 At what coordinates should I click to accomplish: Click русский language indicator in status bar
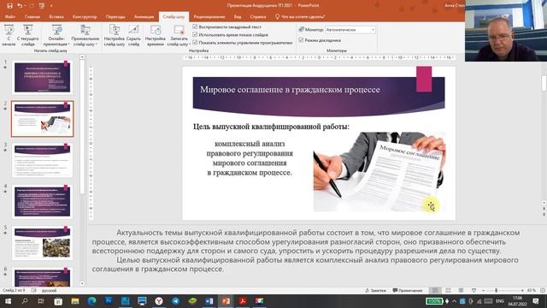tap(49, 290)
